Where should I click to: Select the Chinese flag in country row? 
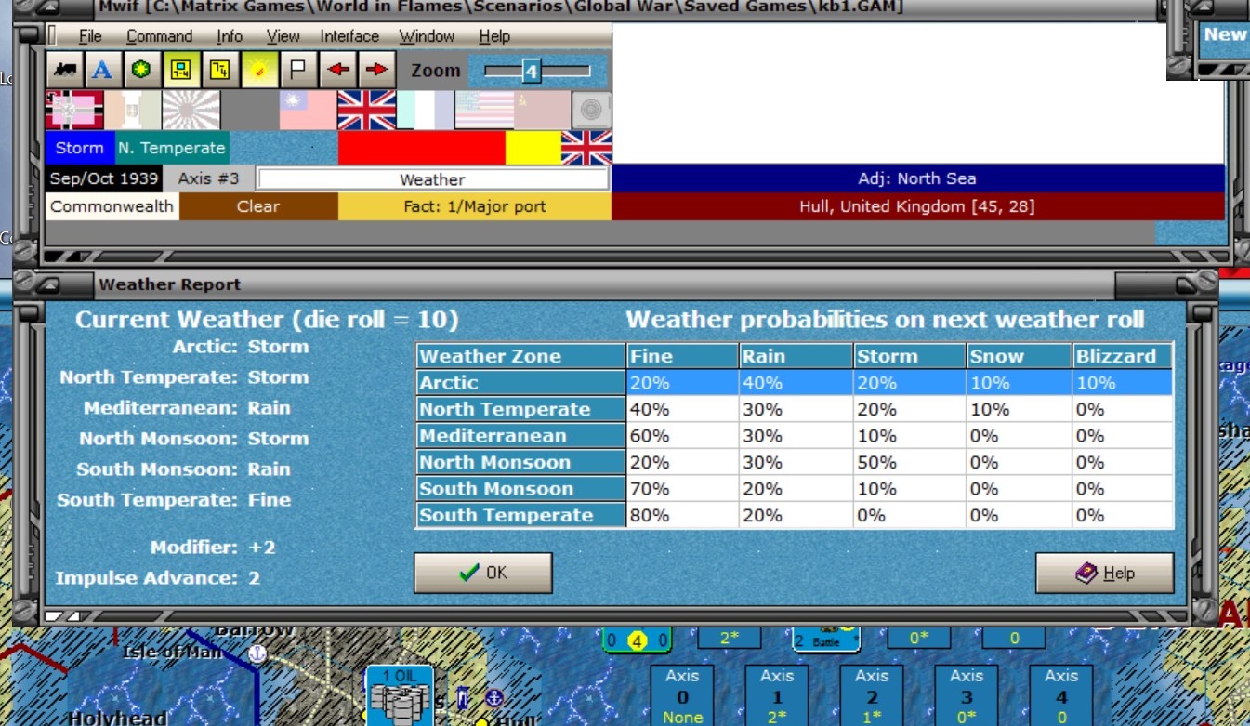tap(309, 111)
